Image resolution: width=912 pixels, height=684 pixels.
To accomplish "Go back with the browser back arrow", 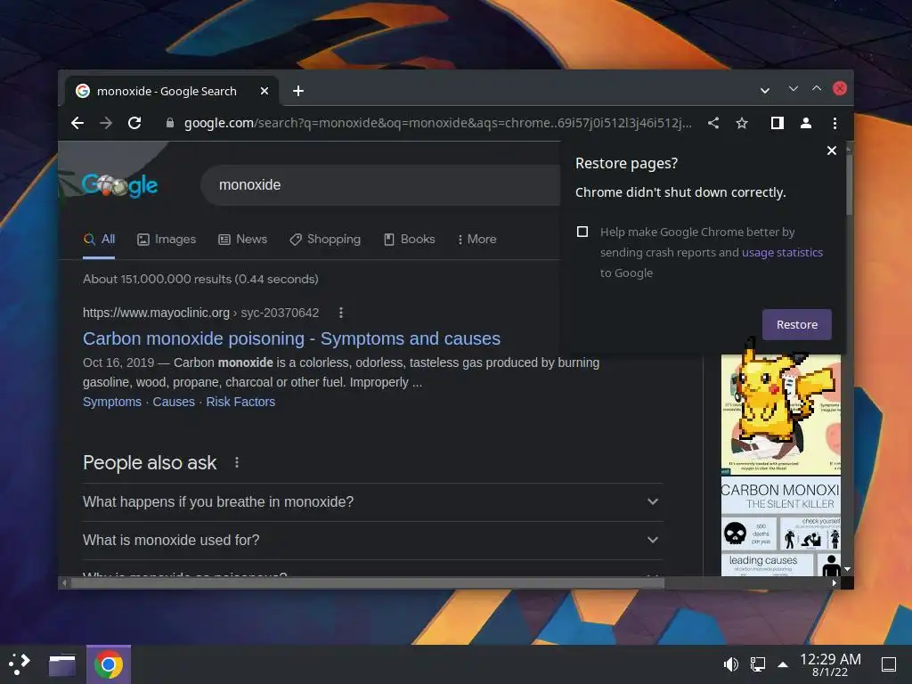I will pyautogui.click(x=77, y=123).
